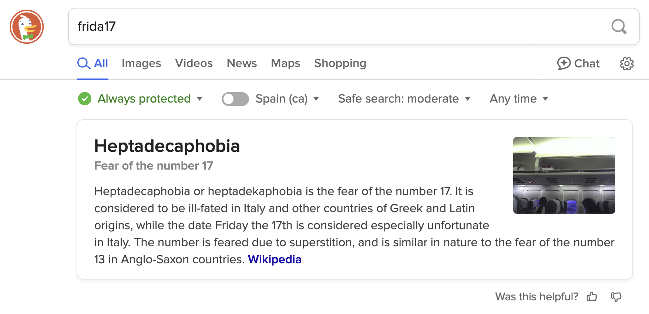This screenshot has width=649, height=314.
Task: Click the airplane cabin thumbnail image
Action: click(x=564, y=175)
